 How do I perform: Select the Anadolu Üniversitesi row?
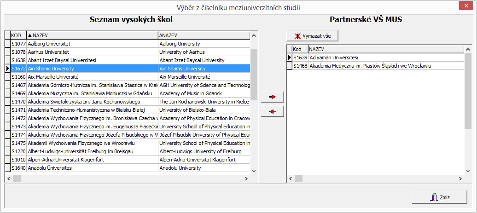point(92,168)
